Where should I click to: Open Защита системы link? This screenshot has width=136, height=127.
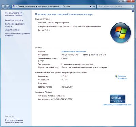[x=12, y=30]
